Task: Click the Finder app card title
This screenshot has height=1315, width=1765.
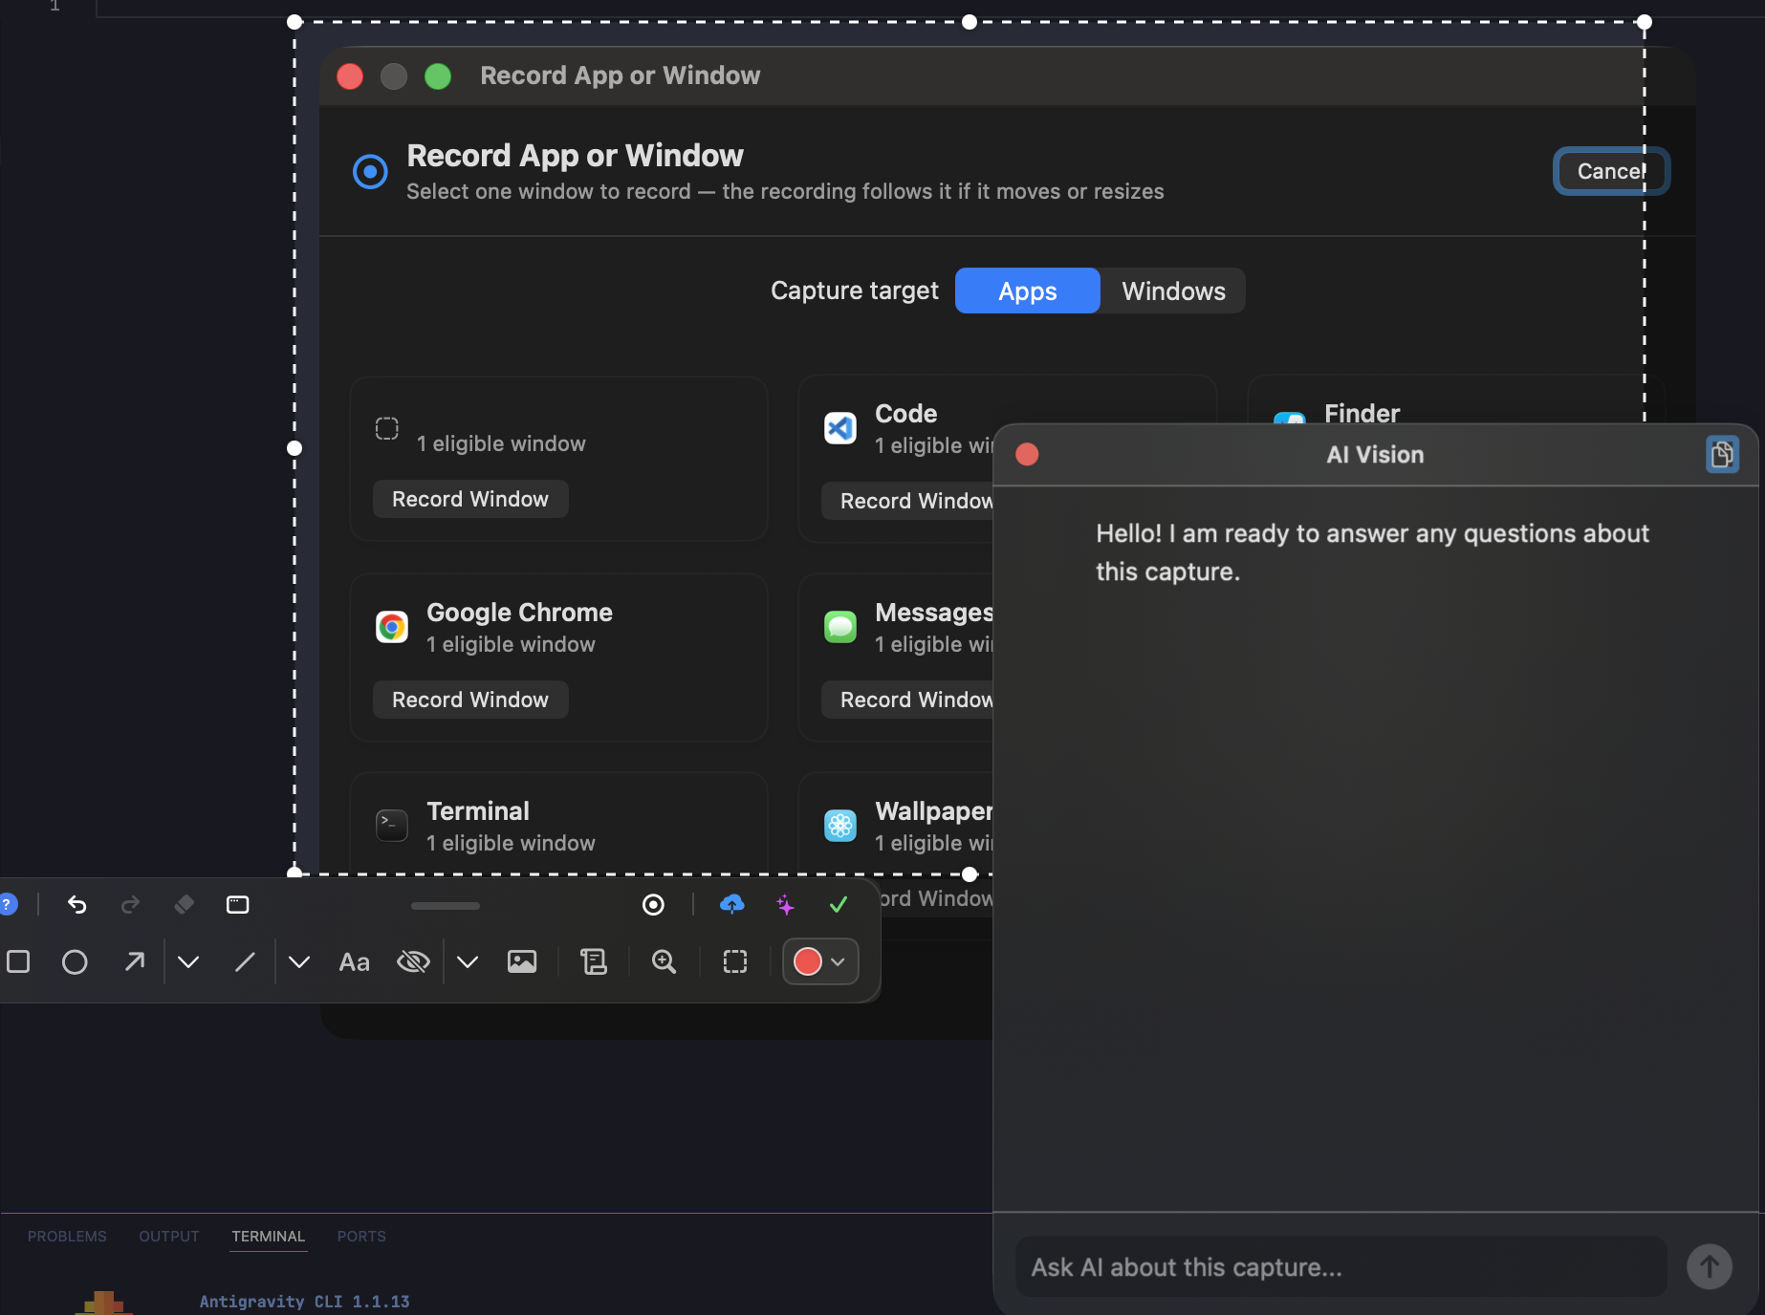Action: click(x=1362, y=413)
